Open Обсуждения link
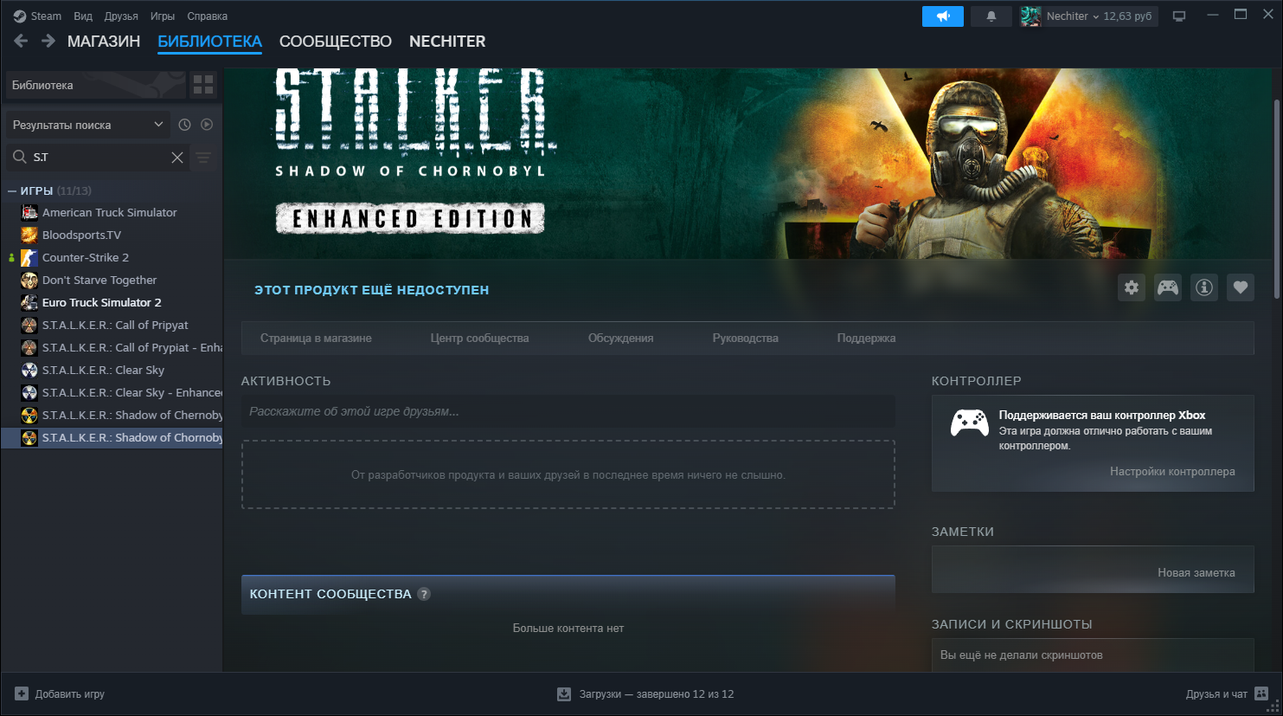The height and width of the screenshot is (716, 1283). [x=620, y=339]
